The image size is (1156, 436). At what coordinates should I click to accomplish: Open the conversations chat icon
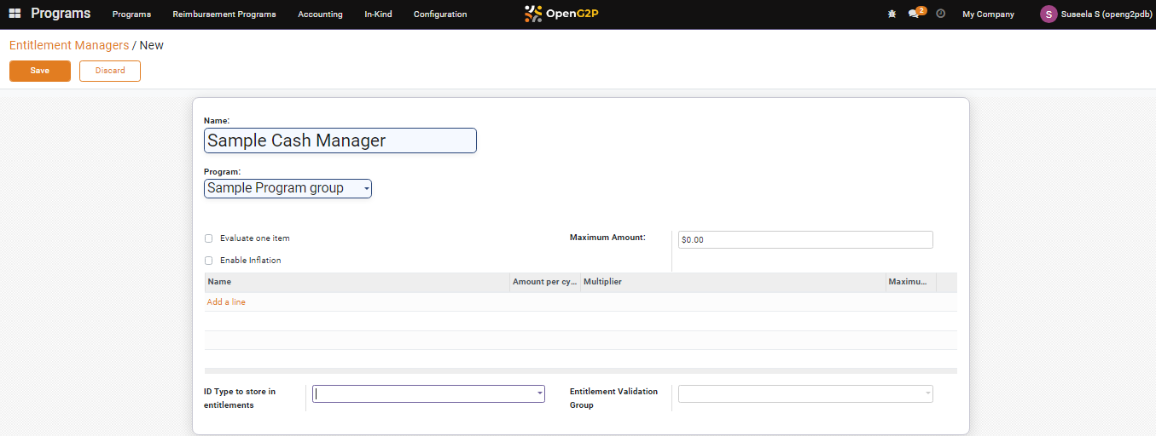click(x=914, y=14)
